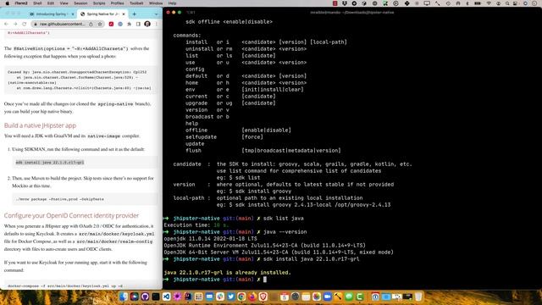Open the Apple menu
The height and width of the screenshot is (305, 542).
[x=8, y=3]
